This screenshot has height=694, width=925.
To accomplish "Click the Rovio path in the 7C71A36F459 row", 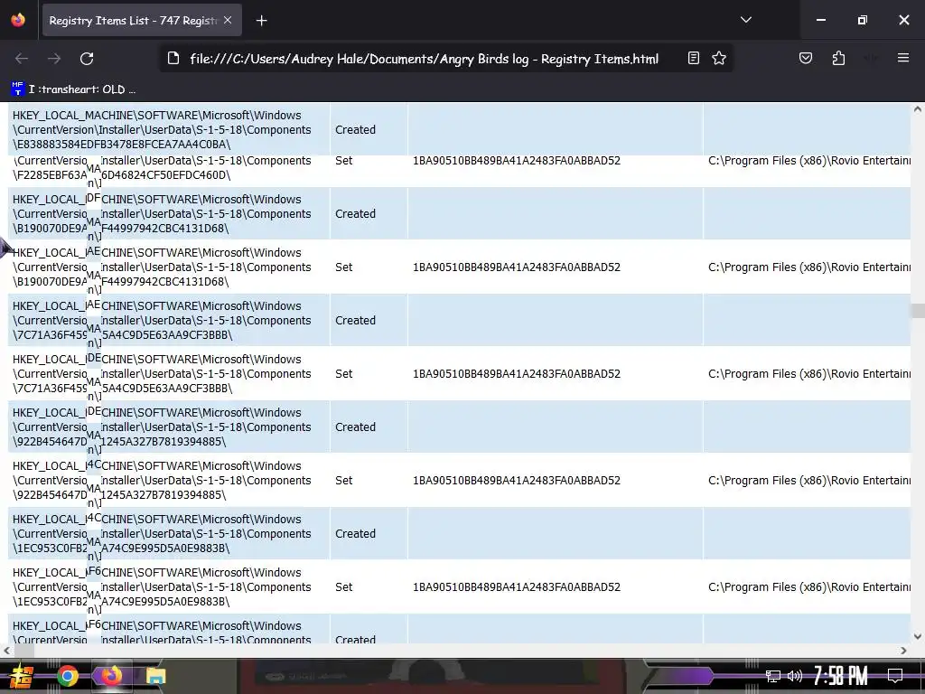I will click(x=809, y=373).
